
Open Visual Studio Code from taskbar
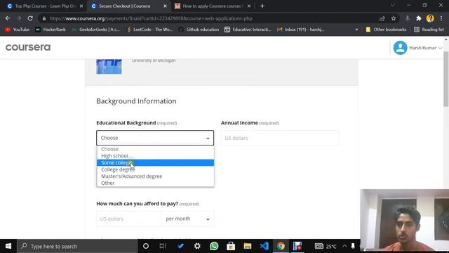[264, 246]
